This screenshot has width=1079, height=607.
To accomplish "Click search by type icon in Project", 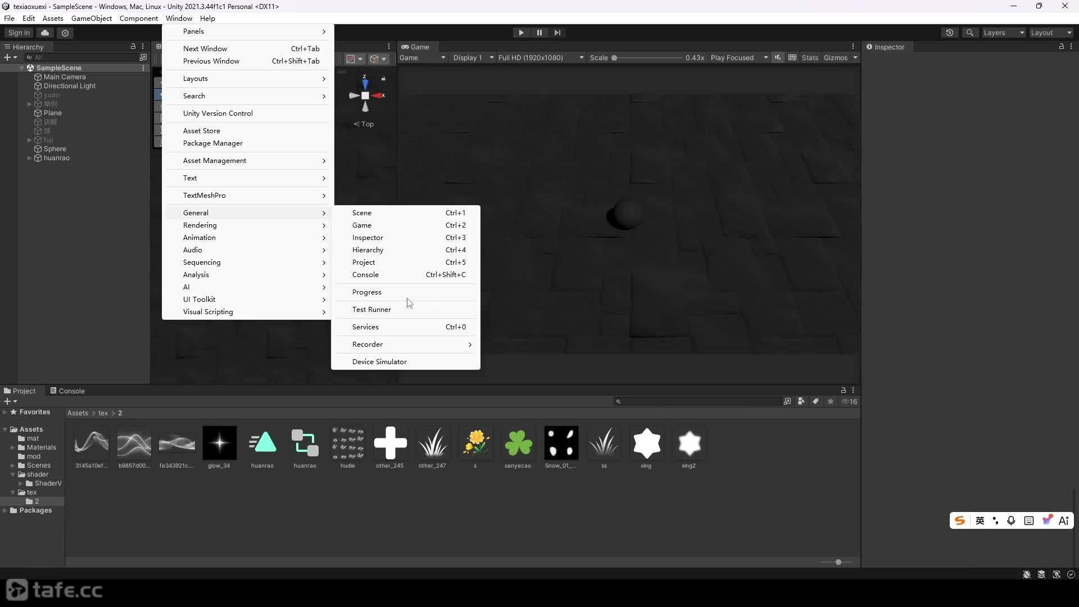I will pyautogui.click(x=801, y=401).
